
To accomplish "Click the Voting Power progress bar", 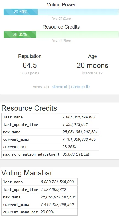I will (x=61, y=12).
